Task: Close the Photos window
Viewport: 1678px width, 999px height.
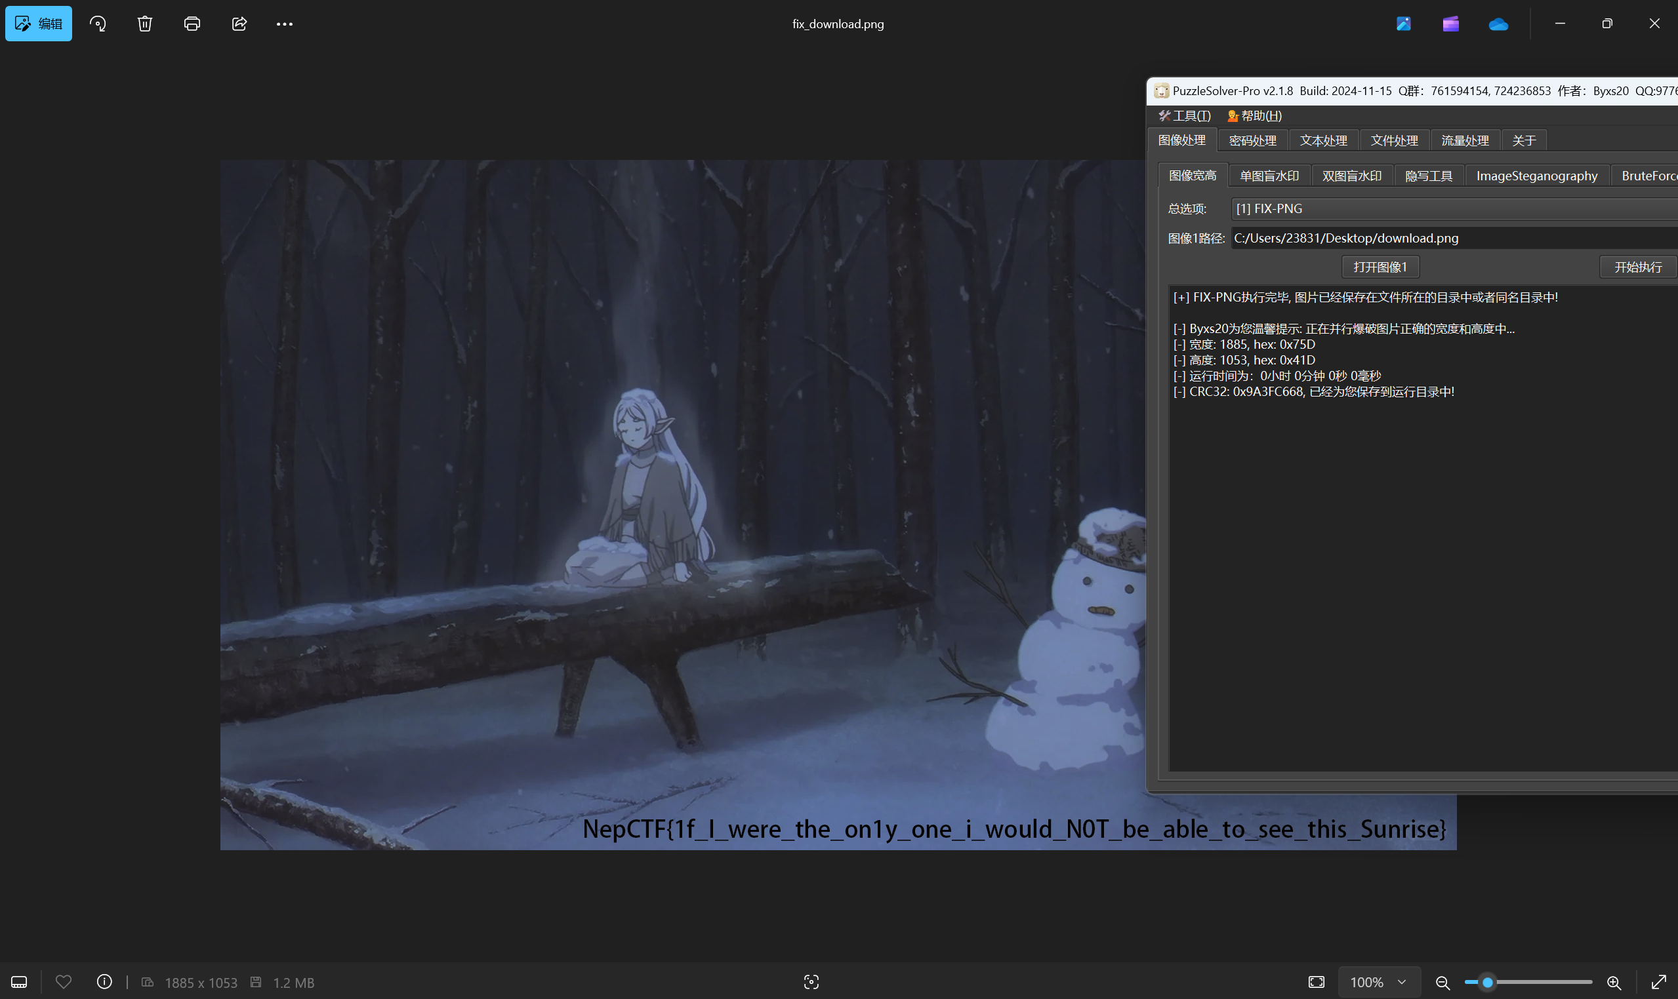Action: (1654, 24)
